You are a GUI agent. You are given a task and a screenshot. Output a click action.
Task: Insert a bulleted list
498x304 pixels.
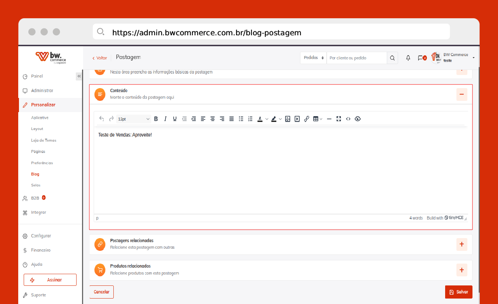(241, 119)
